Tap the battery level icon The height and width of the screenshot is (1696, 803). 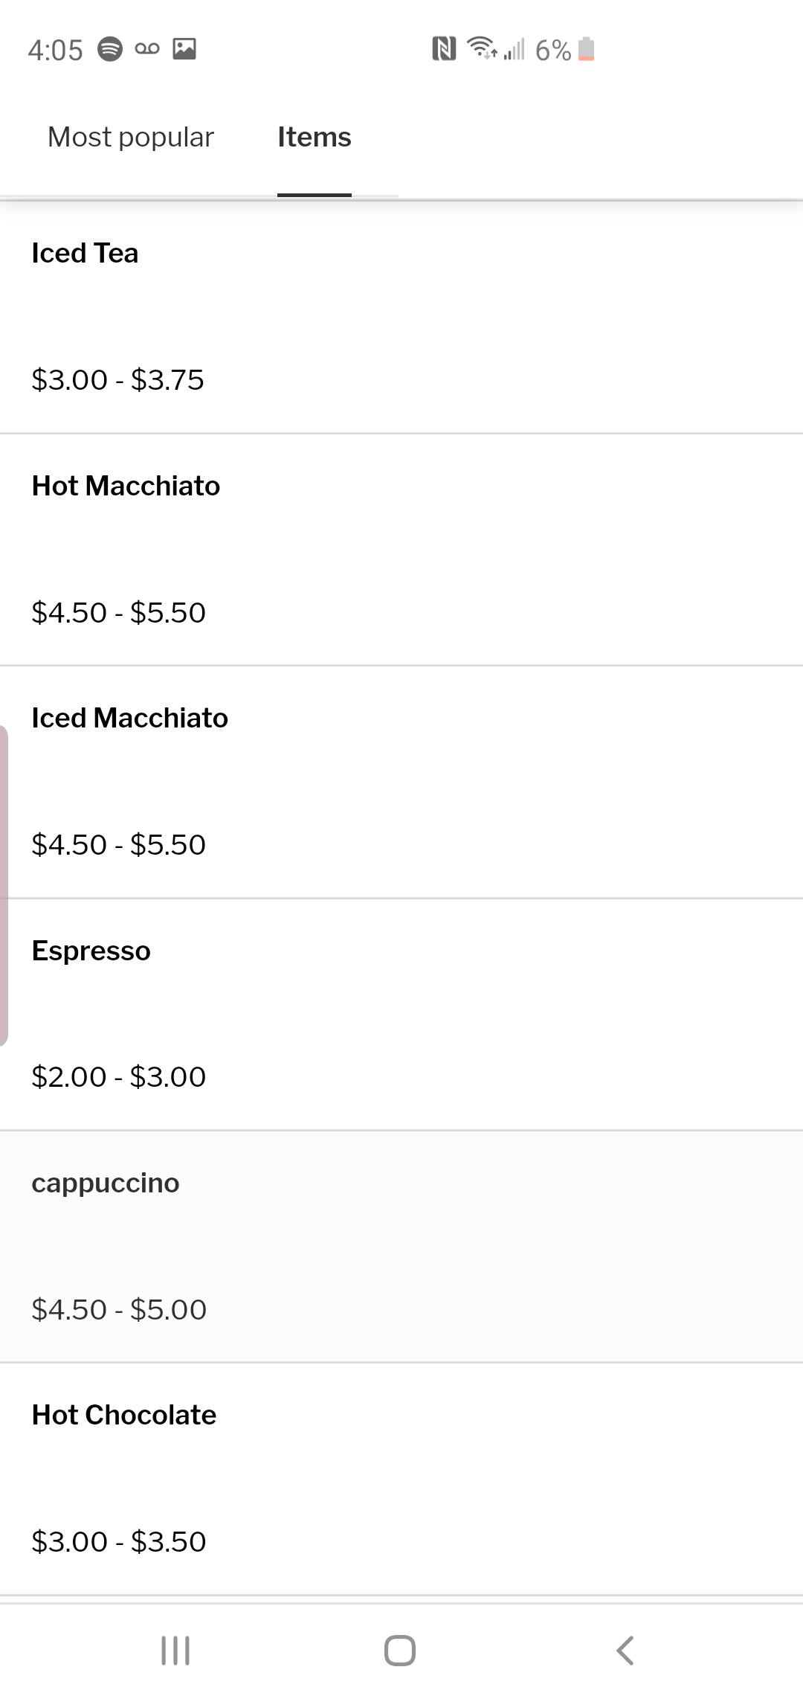[x=586, y=49]
